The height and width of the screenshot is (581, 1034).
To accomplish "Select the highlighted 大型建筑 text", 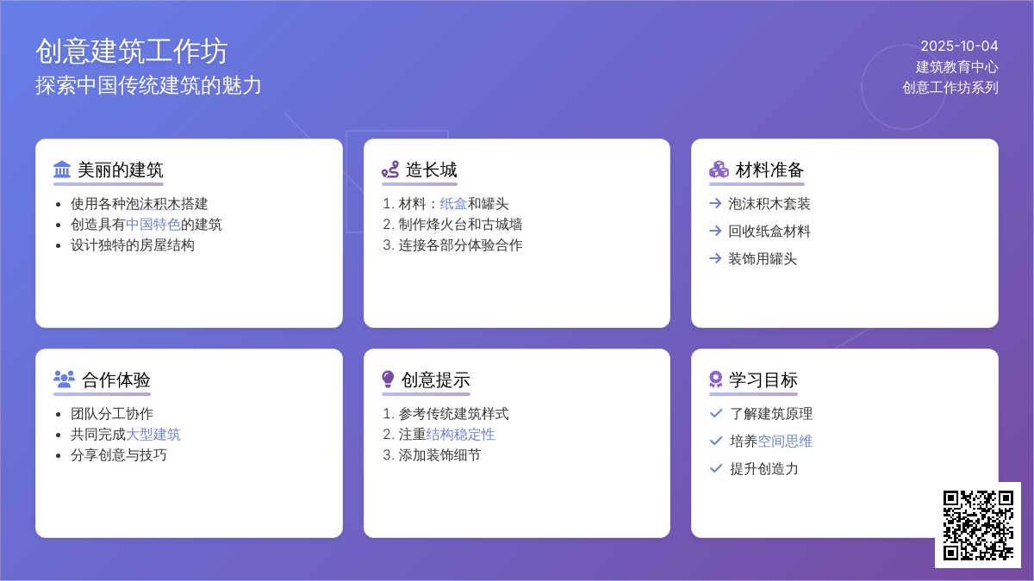I will (153, 435).
